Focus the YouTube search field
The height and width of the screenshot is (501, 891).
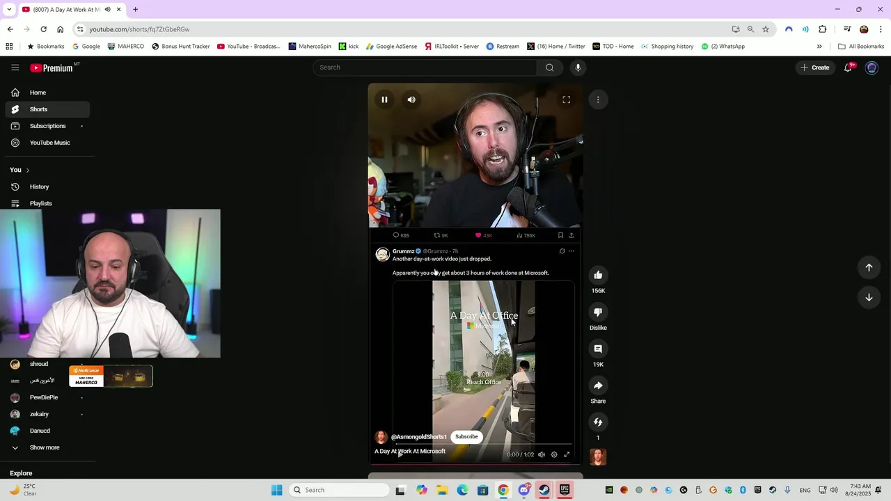click(425, 67)
